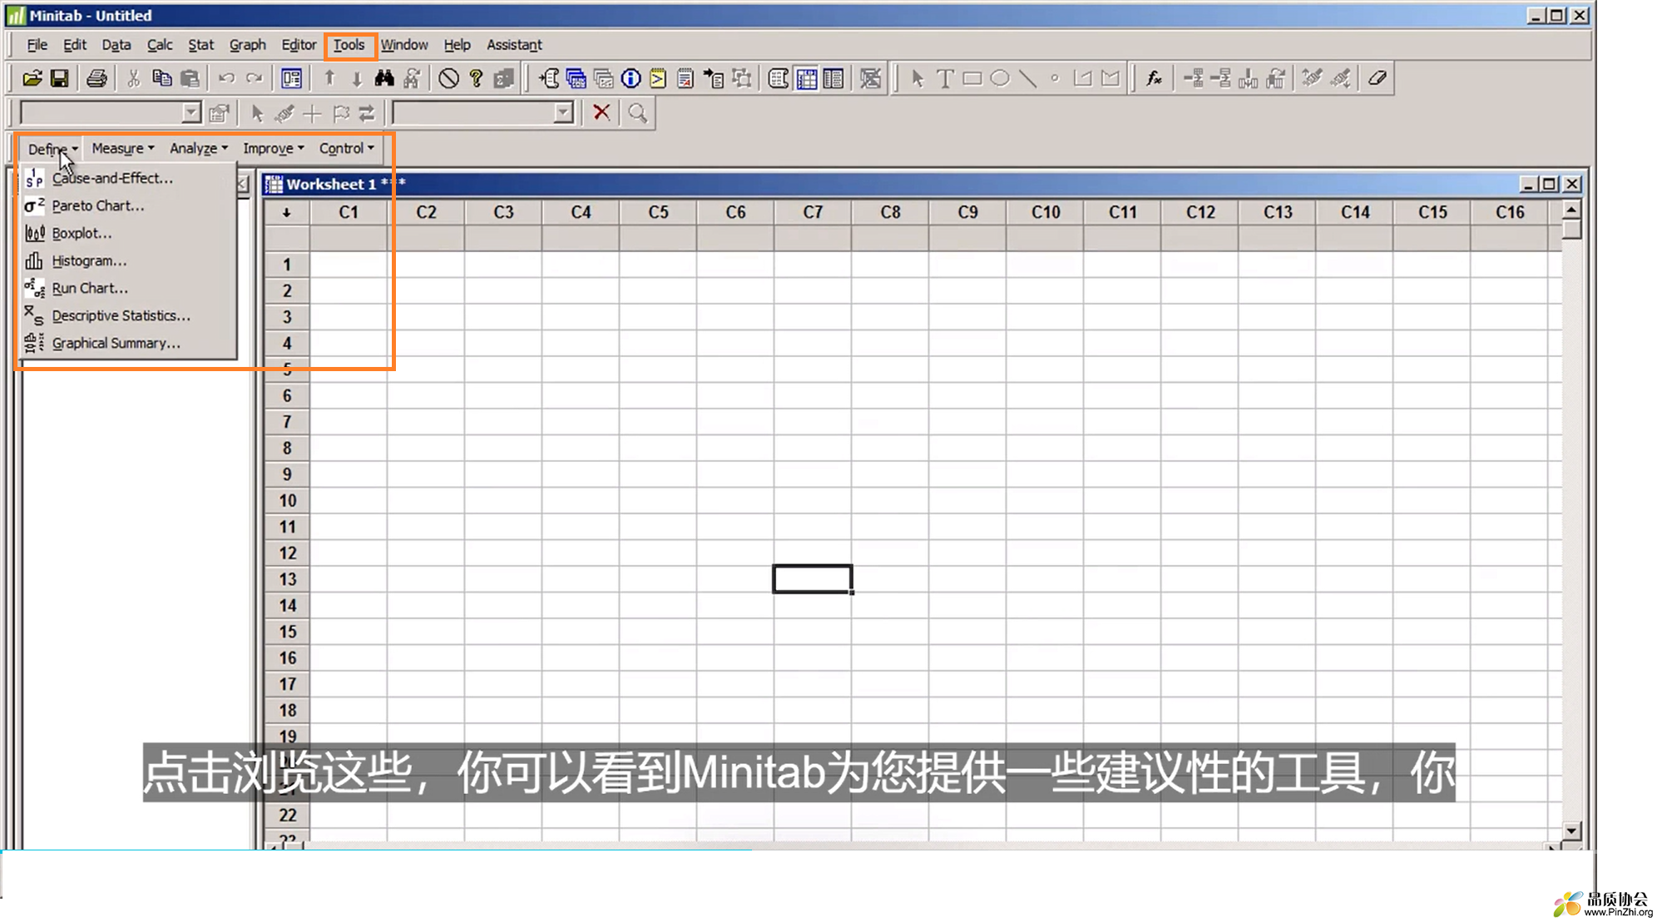Viewport: 1657px width, 922px height.
Task: Open the first empty combo box dropdown
Action: (191, 112)
